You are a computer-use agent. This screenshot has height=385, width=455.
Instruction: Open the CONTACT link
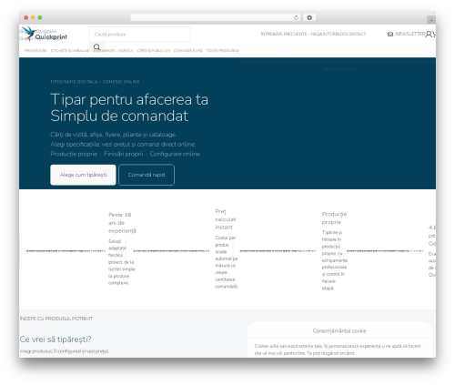(x=356, y=34)
